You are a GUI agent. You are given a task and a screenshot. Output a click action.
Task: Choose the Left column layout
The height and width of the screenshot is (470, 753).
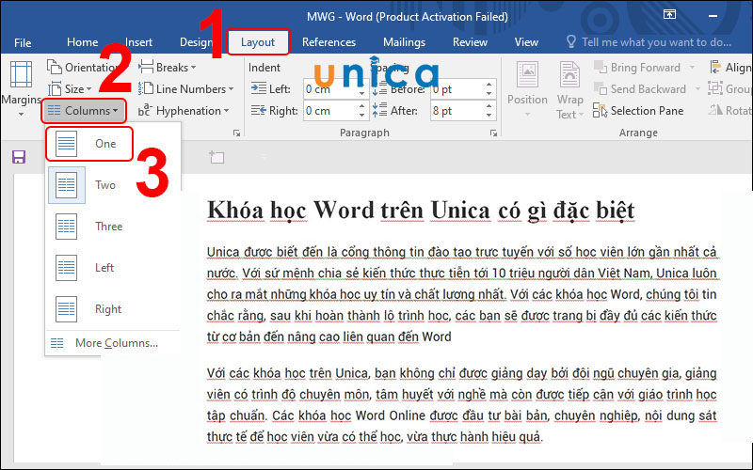pos(113,268)
